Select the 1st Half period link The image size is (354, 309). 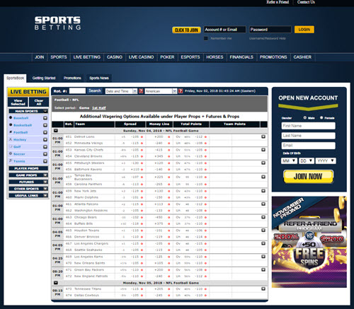pyautogui.click(x=99, y=108)
